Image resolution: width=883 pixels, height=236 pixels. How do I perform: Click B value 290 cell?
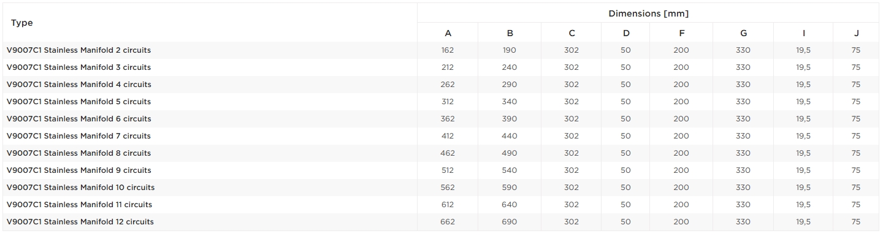pos(510,85)
